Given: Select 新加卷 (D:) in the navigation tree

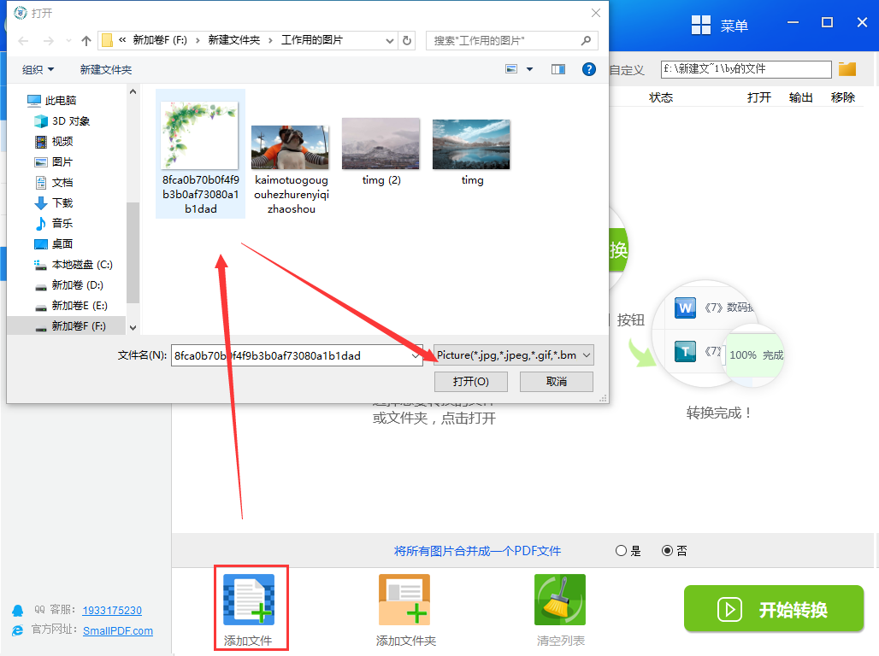Looking at the screenshot, I should (x=77, y=284).
